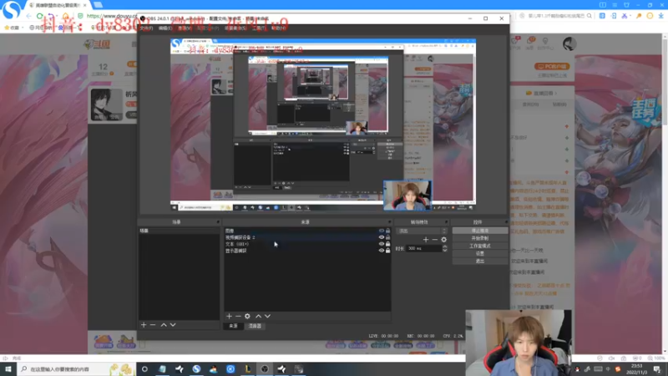Add a new scene with the plus icon
This screenshot has width=668, height=376.
(x=144, y=325)
